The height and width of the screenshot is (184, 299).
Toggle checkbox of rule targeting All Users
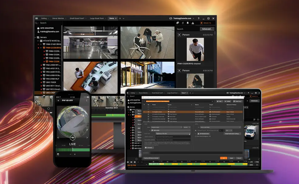coord(149,119)
